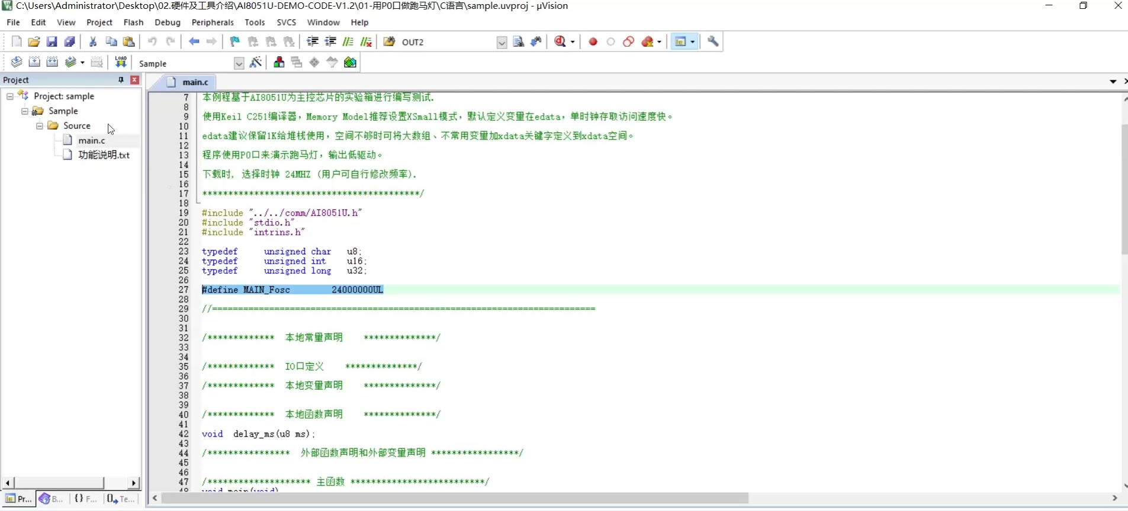Collapse the Sample target node
Image resolution: width=1128 pixels, height=511 pixels.
coord(25,111)
